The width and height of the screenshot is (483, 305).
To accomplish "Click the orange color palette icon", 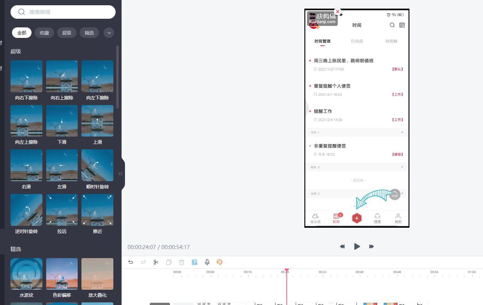I will point(220,262).
